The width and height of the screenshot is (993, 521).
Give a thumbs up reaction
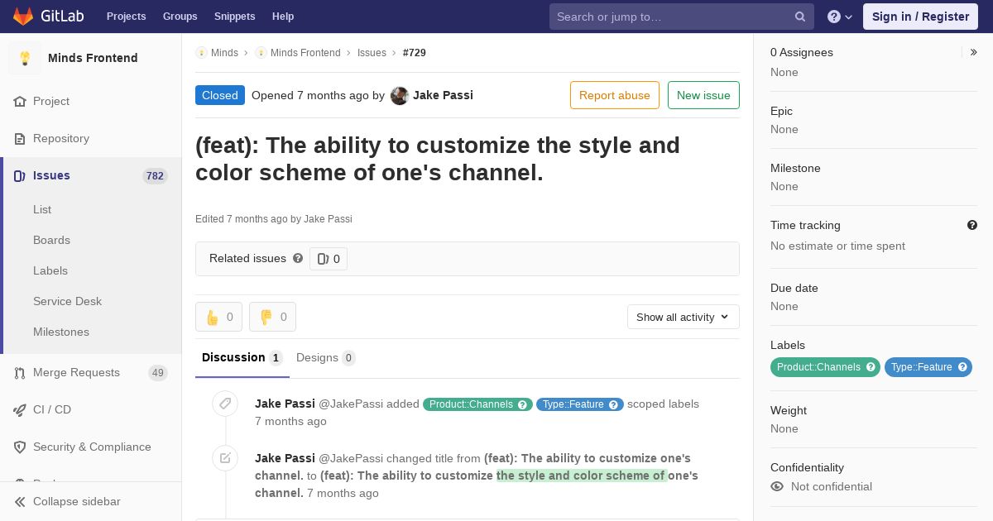218,317
